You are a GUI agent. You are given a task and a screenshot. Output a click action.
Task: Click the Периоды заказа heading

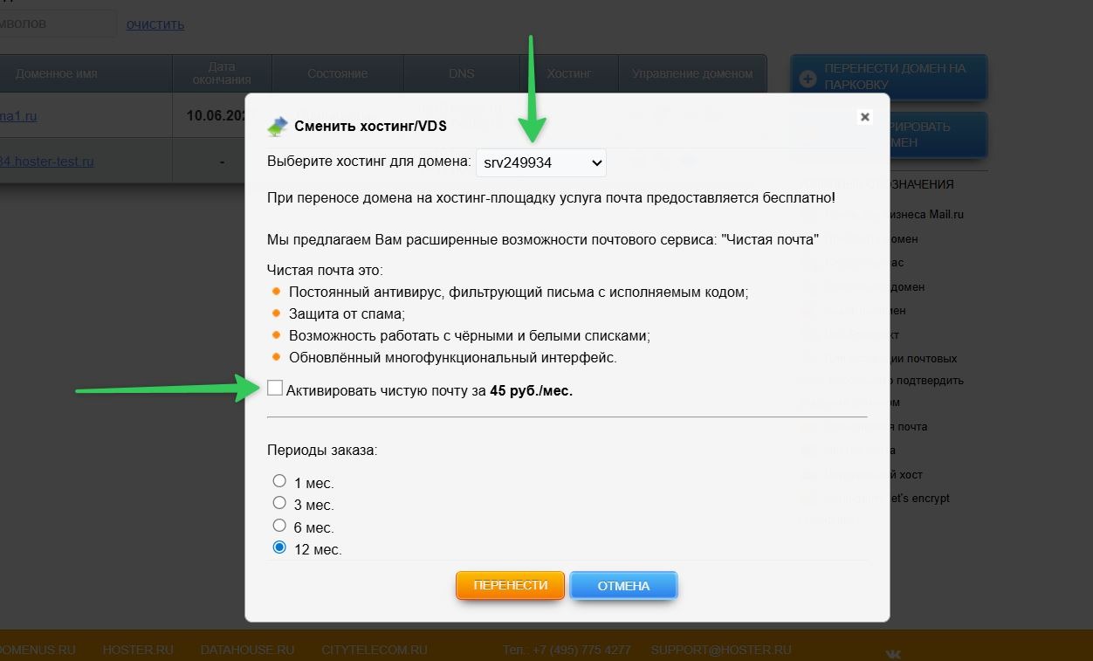[x=322, y=451]
